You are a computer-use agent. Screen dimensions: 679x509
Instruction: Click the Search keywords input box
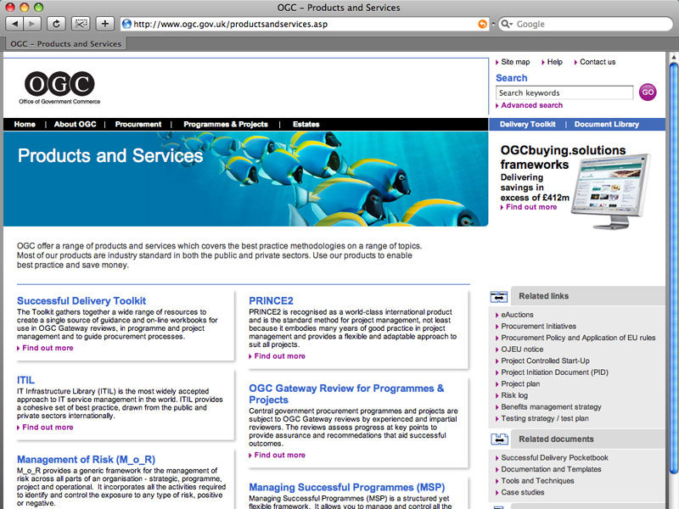point(564,92)
